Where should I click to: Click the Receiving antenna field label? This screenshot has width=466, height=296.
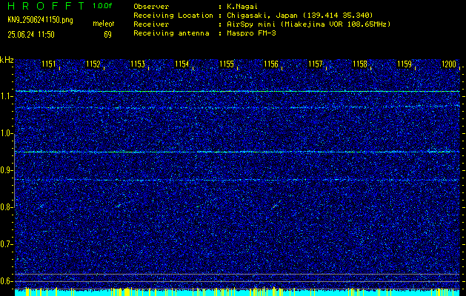[171, 33]
